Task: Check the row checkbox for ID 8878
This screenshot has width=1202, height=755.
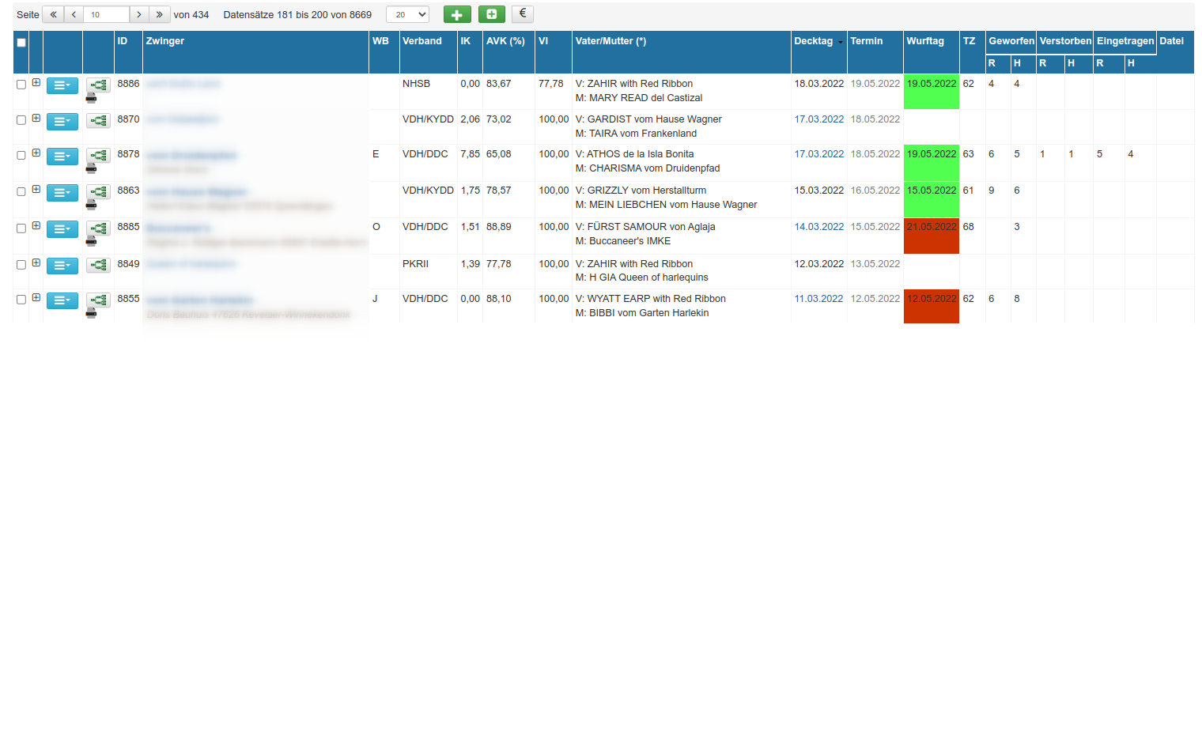Action: [21, 156]
